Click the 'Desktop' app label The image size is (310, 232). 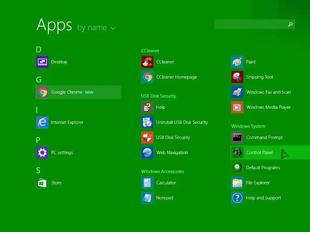click(59, 62)
